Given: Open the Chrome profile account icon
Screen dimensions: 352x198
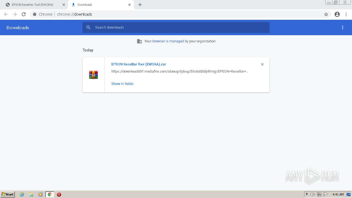Looking at the screenshot, I should 337,14.
